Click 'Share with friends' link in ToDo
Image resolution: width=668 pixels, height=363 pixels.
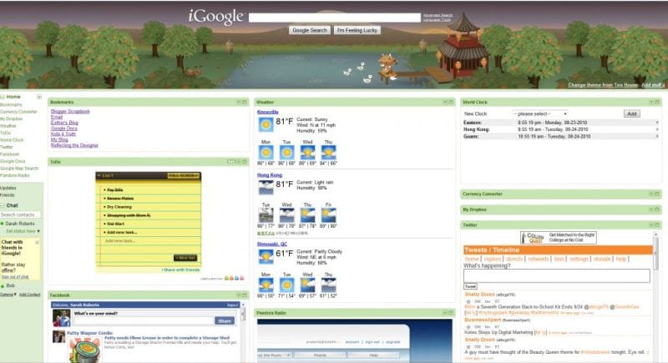tap(181, 270)
